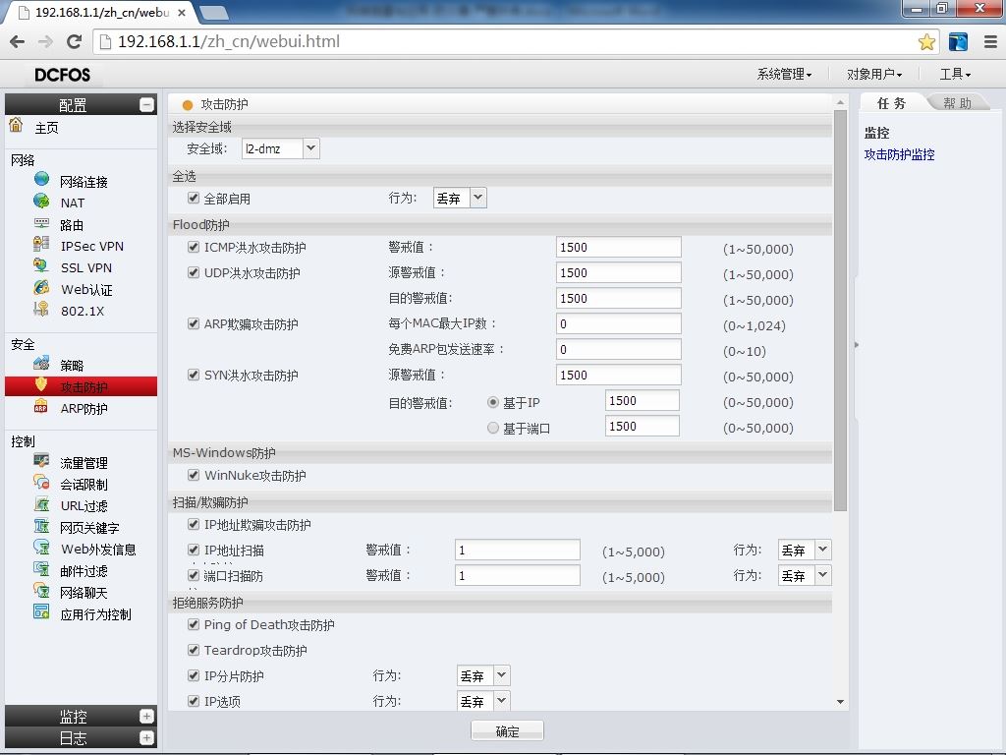This screenshot has width=1006, height=755.
Task: Toggle SYN洪水攻击防护 checkbox
Action: tap(194, 375)
